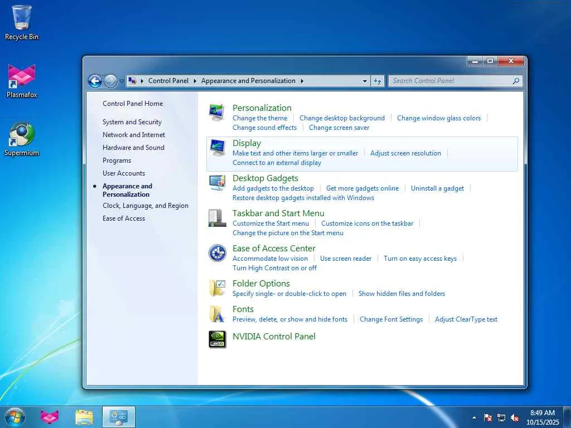Viewport: 571px width, 428px height.
Task: Open Desktop Gadgets via its icon
Action: (217, 182)
